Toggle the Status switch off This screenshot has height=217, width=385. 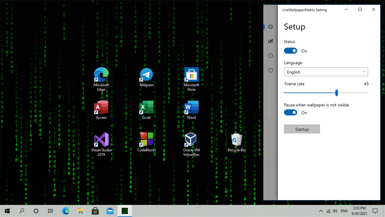[x=290, y=51]
